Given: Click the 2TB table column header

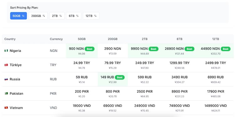Looking at the screenshot, I should click(x=145, y=39).
